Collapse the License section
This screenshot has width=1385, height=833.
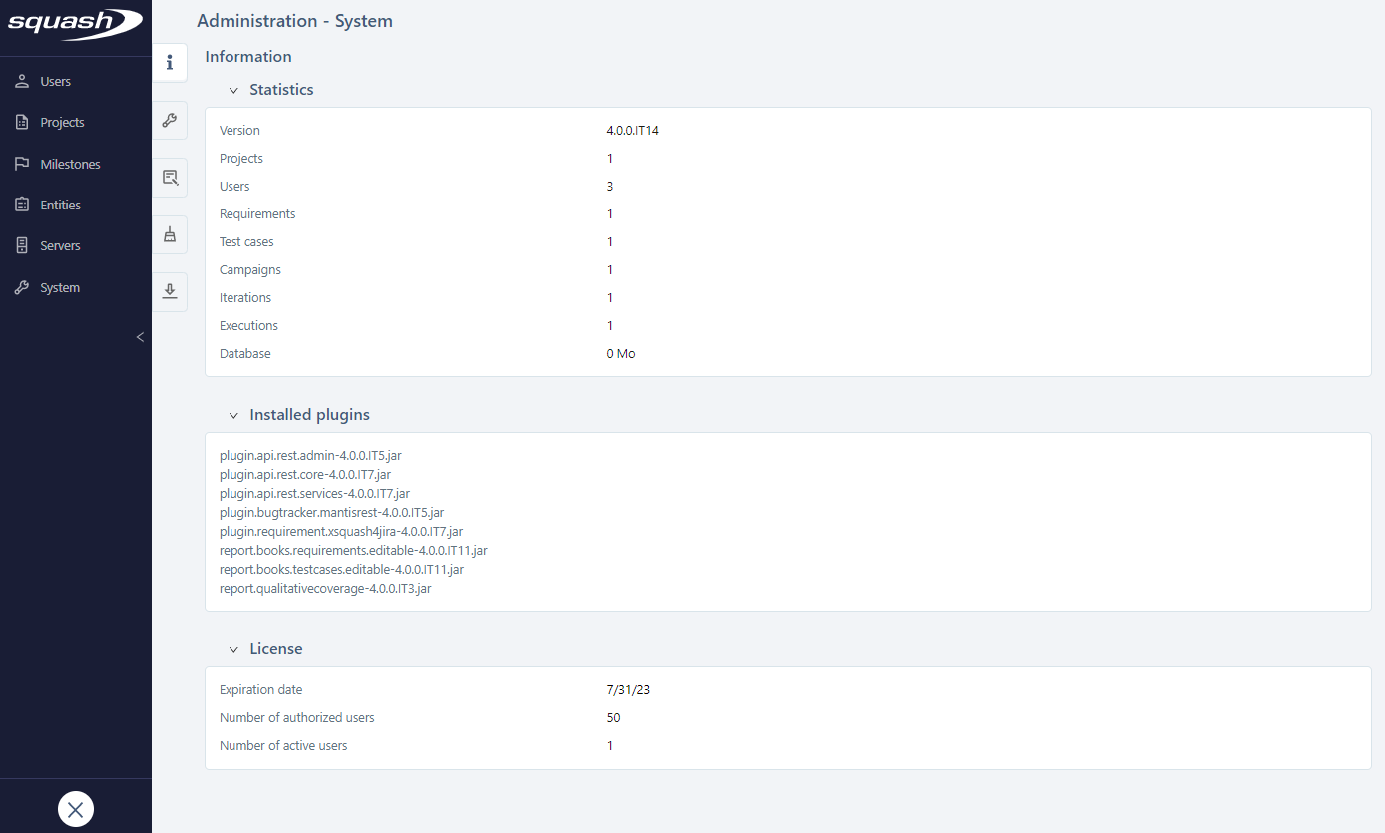[x=233, y=648]
